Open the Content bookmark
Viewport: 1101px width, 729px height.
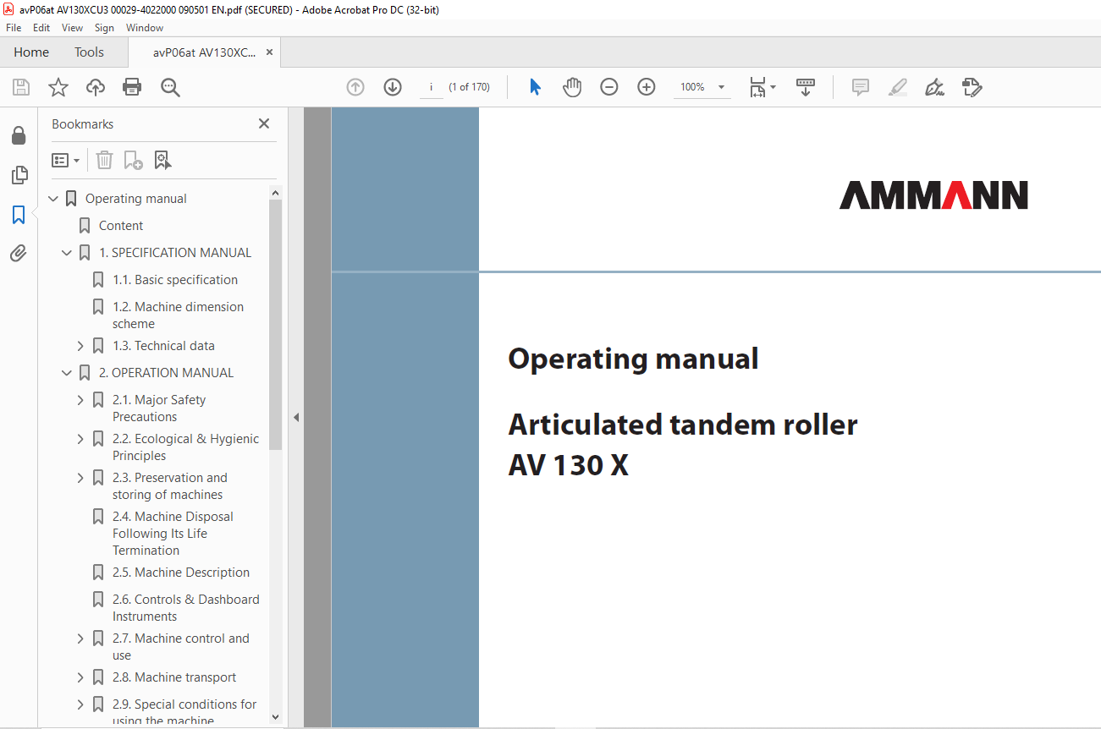point(121,226)
